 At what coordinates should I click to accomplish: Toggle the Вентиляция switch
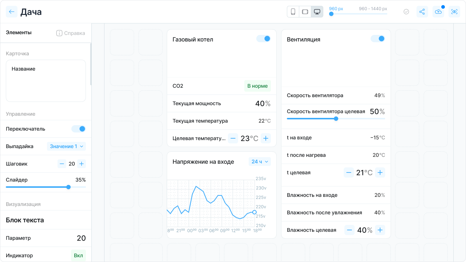pyautogui.click(x=378, y=39)
